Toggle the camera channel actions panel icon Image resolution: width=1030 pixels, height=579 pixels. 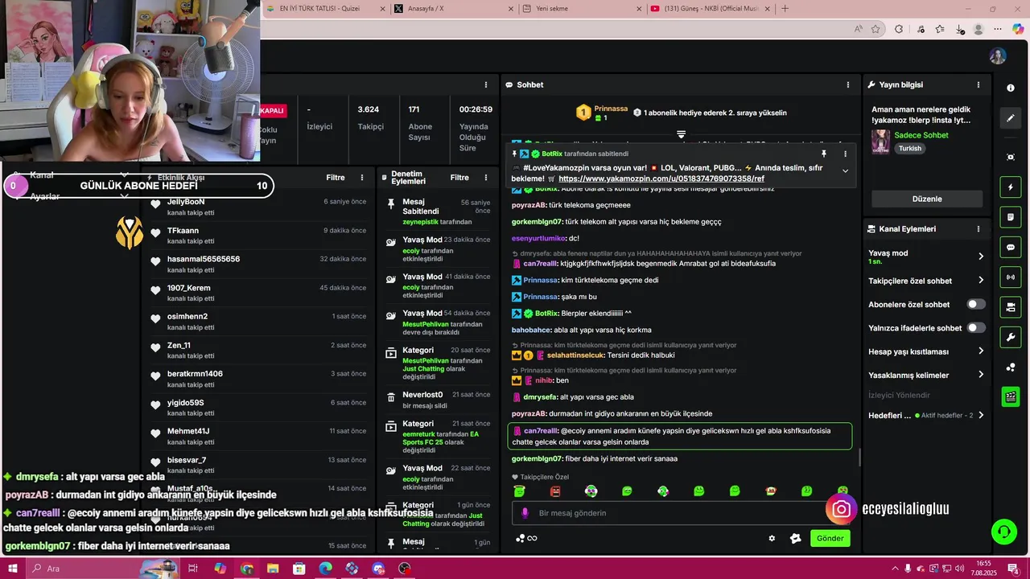(1011, 307)
